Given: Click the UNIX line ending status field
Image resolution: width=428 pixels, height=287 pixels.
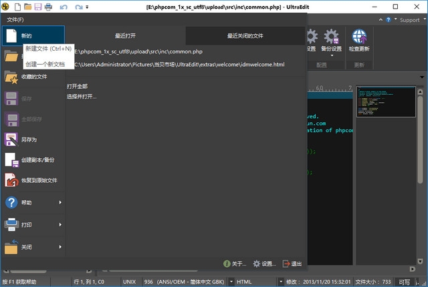Looking at the screenshot, I should coord(129,282).
